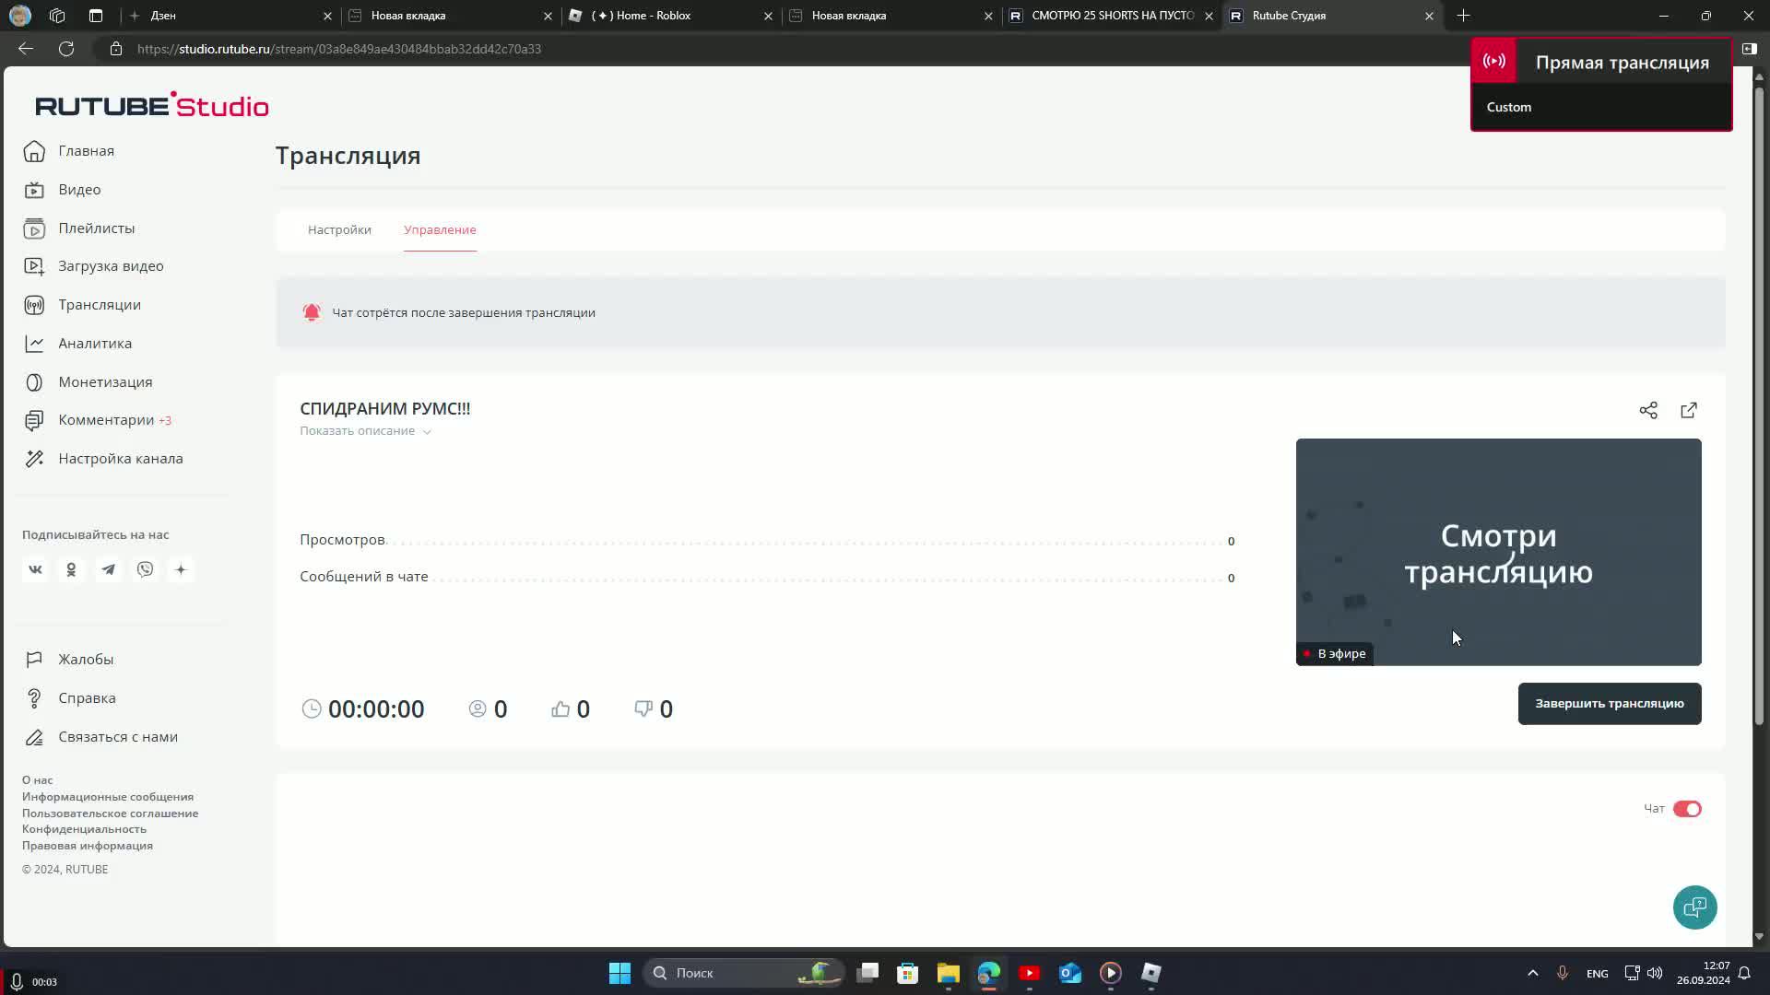Open the support chat bubble icon

[1694, 907]
